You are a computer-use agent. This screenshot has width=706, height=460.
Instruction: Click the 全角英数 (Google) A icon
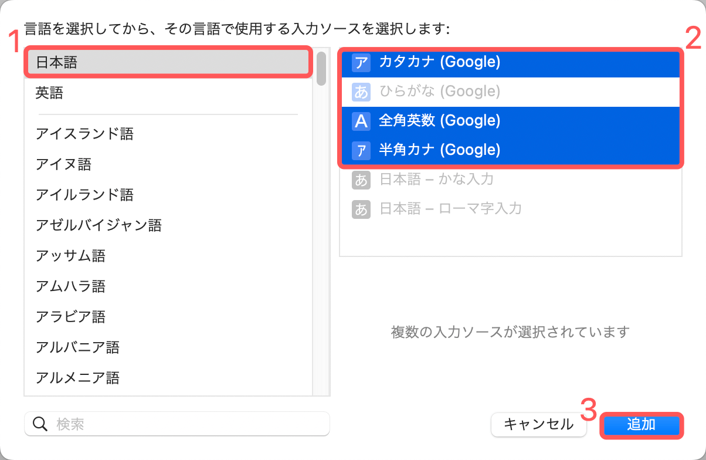(x=361, y=121)
